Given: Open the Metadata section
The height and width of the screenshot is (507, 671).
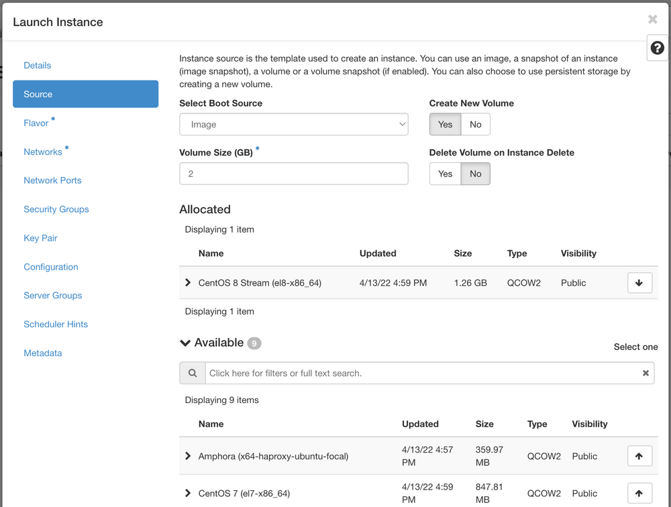Looking at the screenshot, I should [x=42, y=353].
